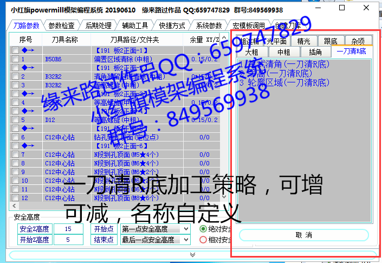This screenshot has height=263, width=382.
Task: Click the 开始Z高度 button
Action: [x=35, y=240]
